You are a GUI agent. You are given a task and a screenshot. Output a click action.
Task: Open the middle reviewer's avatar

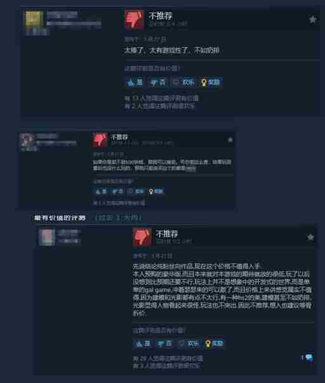click(x=27, y=140)
